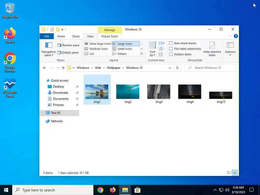This screenshot has height=195, width=260.
Task: Switch to large thumbnails view in status bar
Action: click(235, 173)
